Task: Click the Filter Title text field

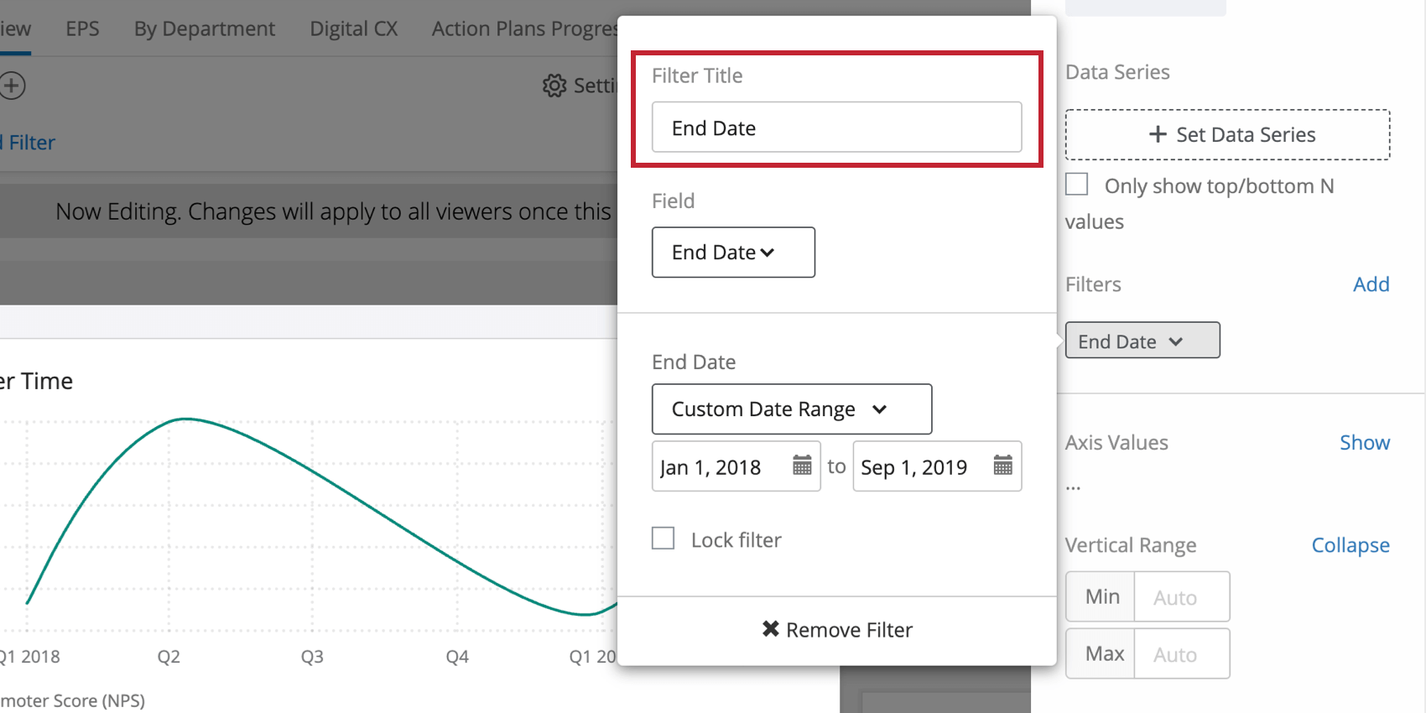Action: coord(836,128)
